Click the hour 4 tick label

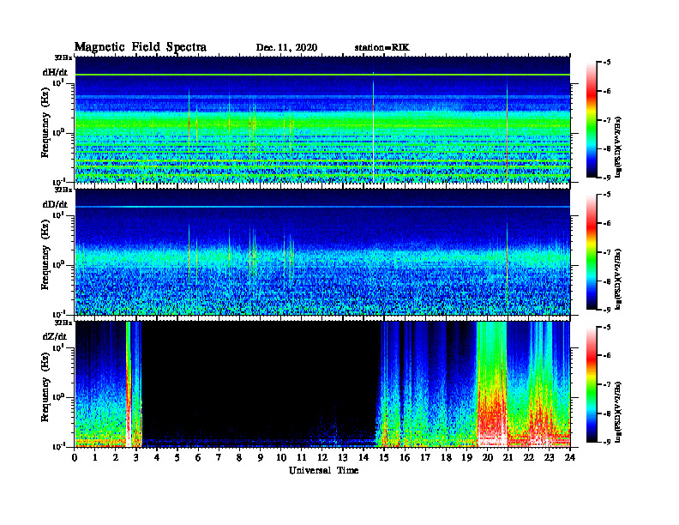157,457
